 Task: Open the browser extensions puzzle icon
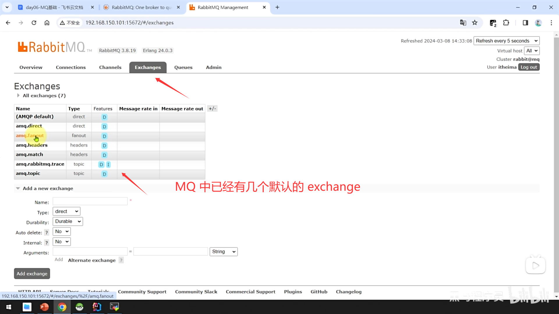click(x=506, y=23)
